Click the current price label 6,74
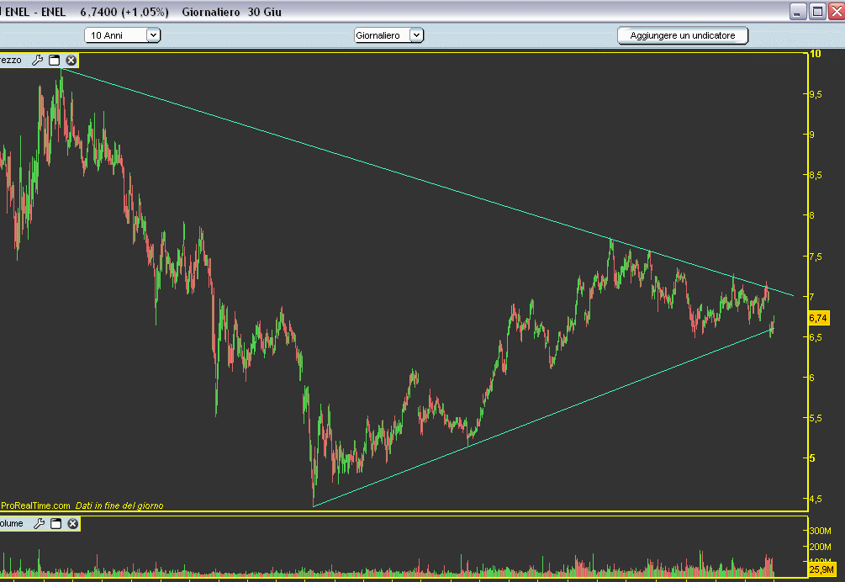Viewport: 845px width, 582px height. pos(818,318)
